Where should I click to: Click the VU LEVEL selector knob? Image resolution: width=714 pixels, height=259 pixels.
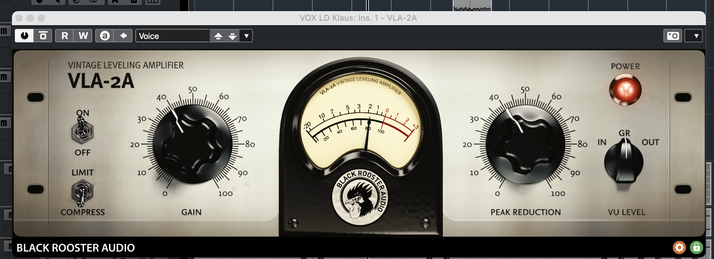point(624,161)
